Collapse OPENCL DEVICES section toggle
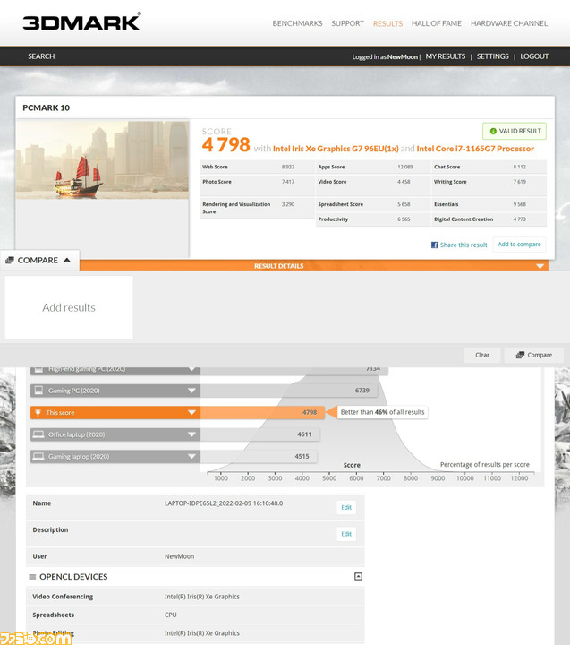 click(x=358, y=576)
